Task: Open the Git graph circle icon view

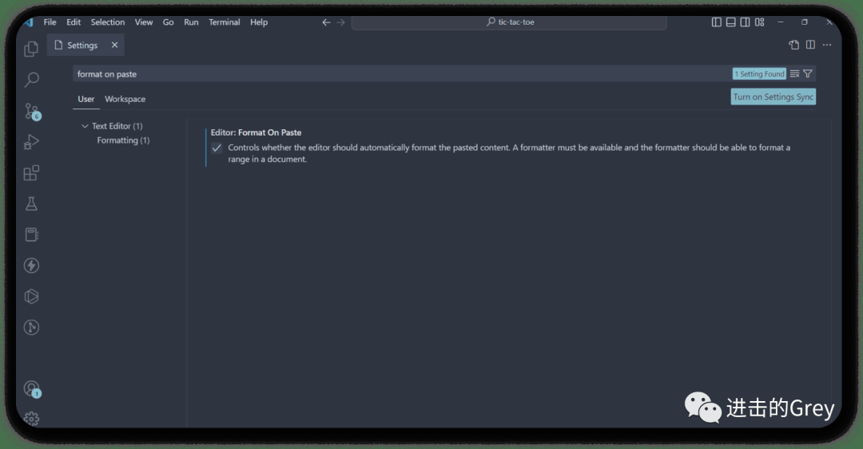Action: click(31, 327)
